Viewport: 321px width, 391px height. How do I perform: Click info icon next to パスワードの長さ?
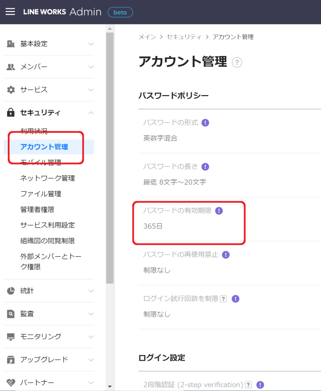(205, 167)
